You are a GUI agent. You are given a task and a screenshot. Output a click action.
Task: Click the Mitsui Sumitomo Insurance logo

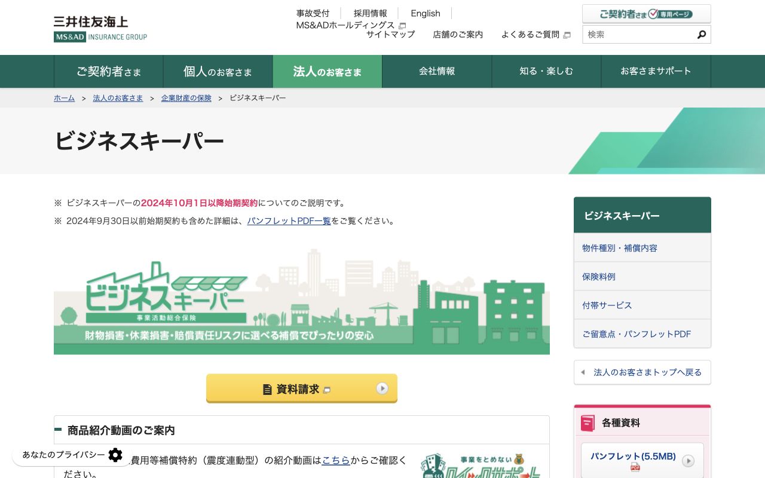100,29
